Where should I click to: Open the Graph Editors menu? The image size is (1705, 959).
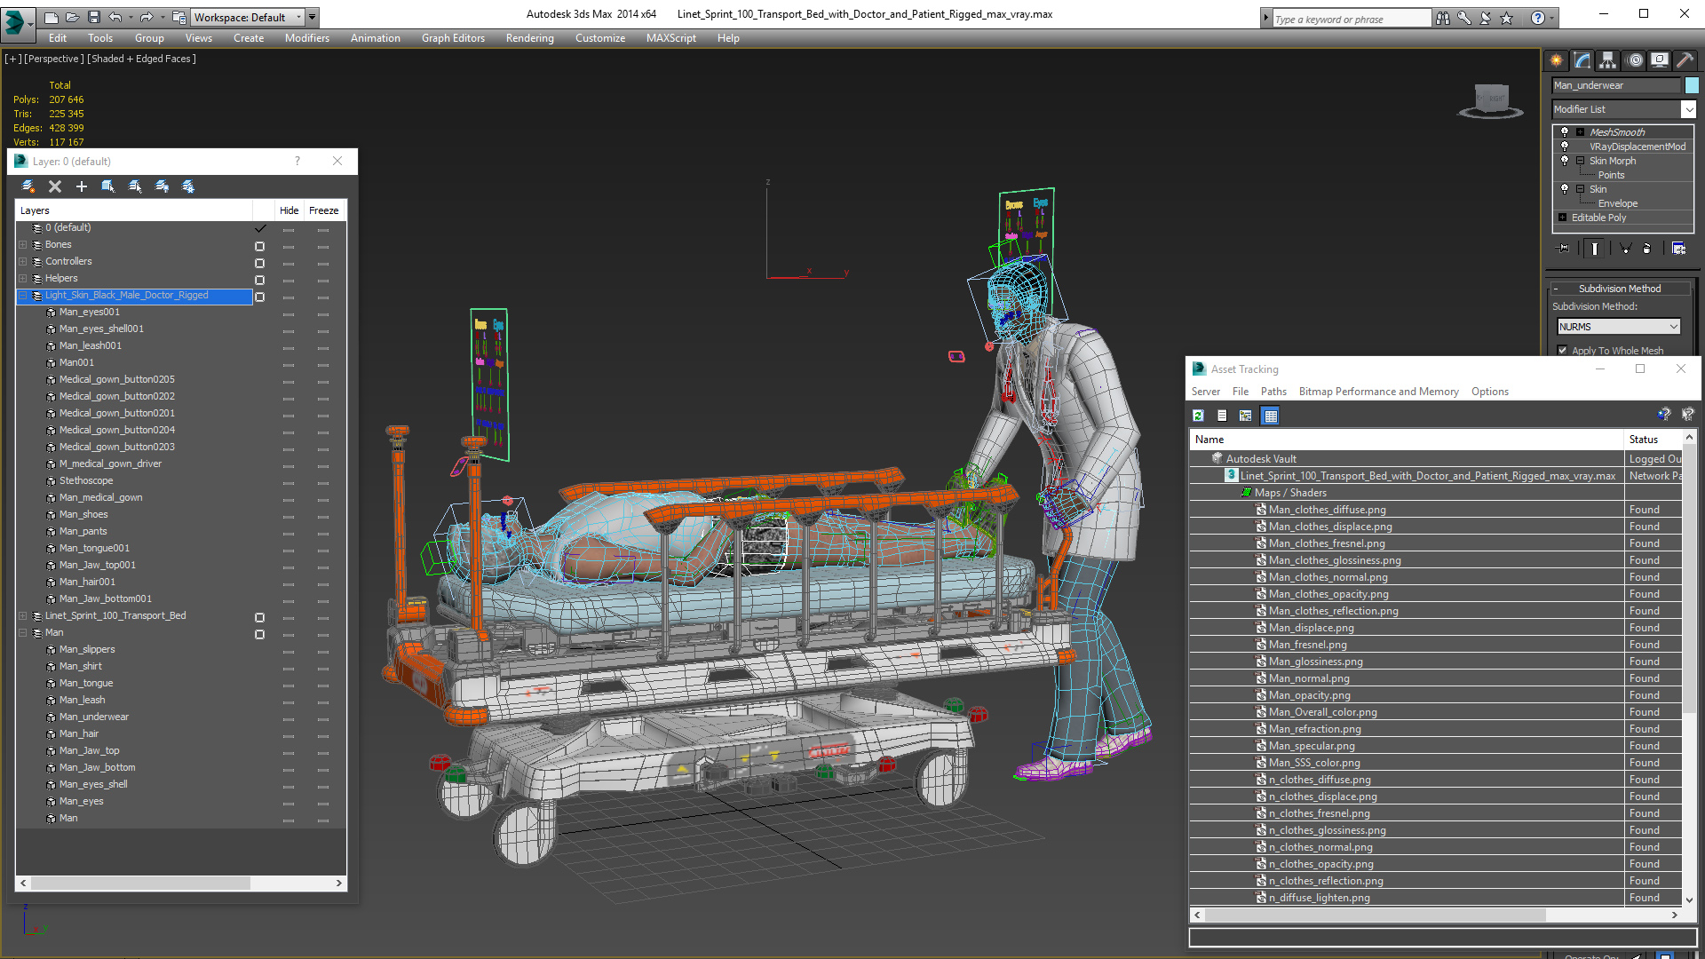[453, 38]
